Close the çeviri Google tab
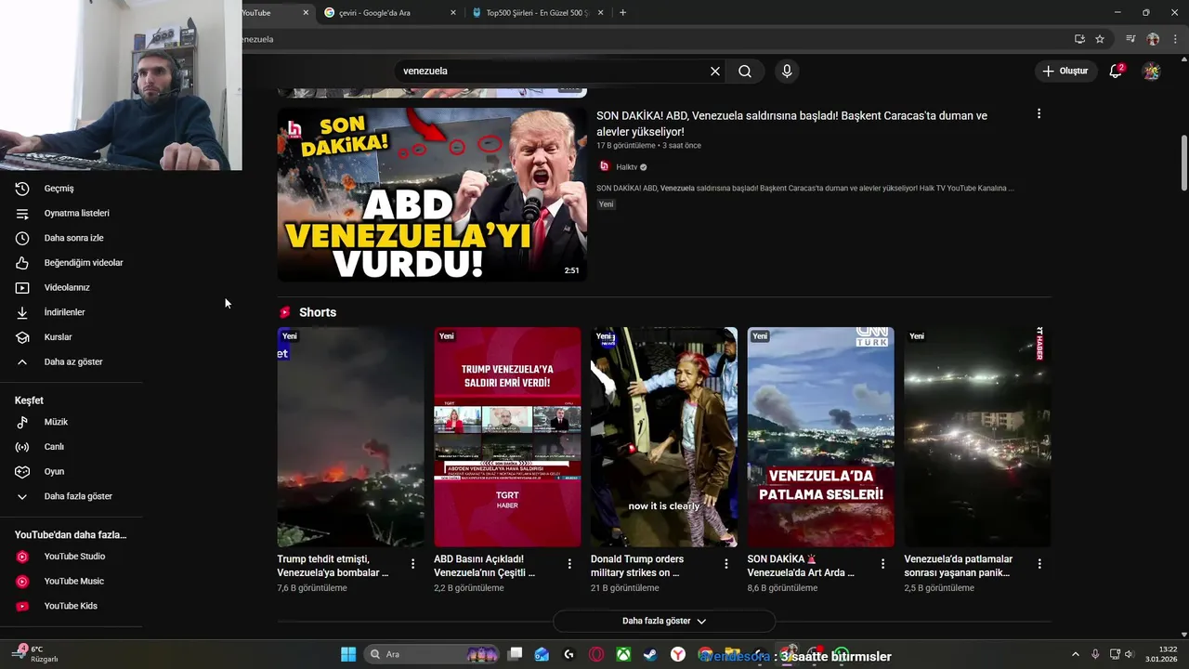Image resolution: width=1189 pixels, height=669 pixels. (453, 13)
